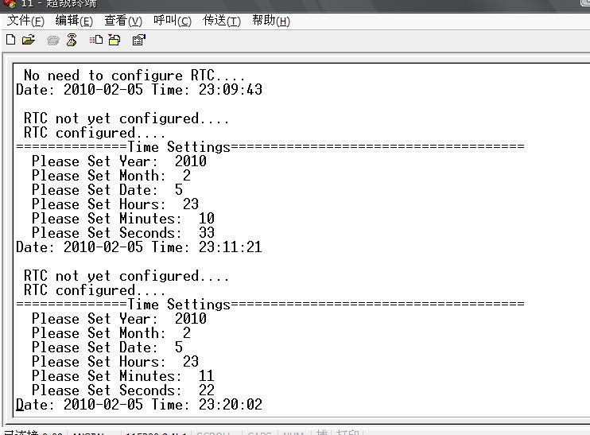This screenshot has height=435, width=590.
Task: Click the Open file toolbar icon
Action: tap(29, 40)
